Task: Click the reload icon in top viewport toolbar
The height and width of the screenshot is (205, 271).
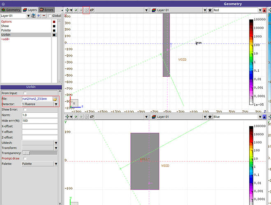Action: point(86,9)
